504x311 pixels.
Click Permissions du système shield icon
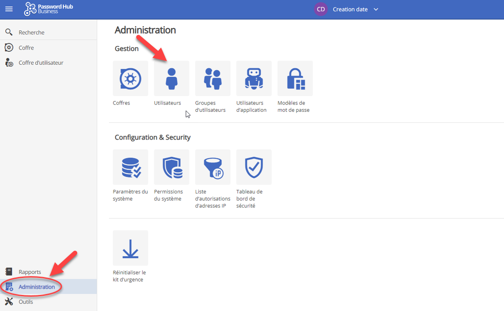coord(171,167)
